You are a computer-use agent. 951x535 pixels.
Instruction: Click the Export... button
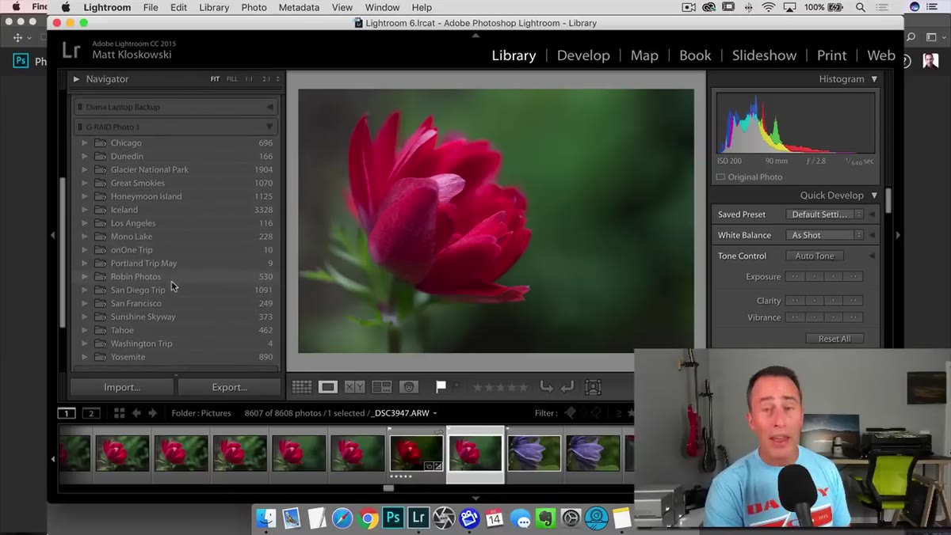pyautogui.click(x=229, y=387)
